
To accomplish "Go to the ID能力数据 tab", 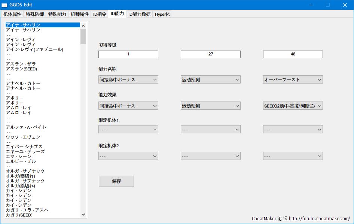I will [x=139, y=14].
